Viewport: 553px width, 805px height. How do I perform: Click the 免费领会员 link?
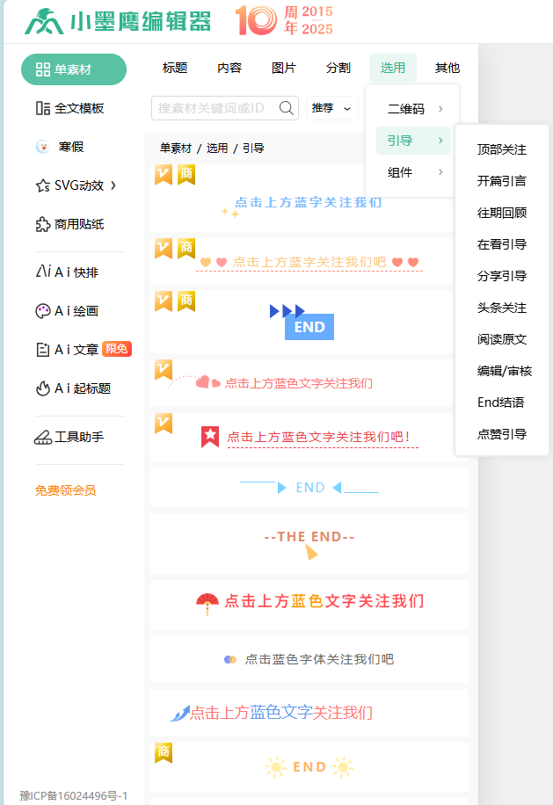tap(65, 490)
